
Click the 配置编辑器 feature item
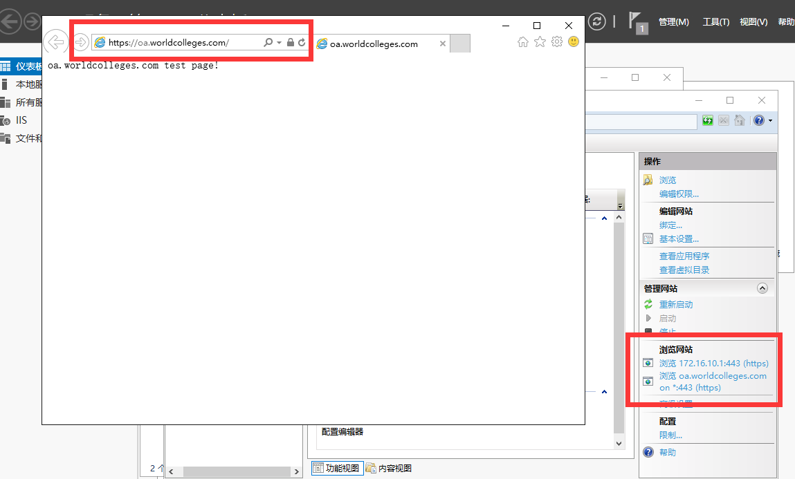click(342, 432)
